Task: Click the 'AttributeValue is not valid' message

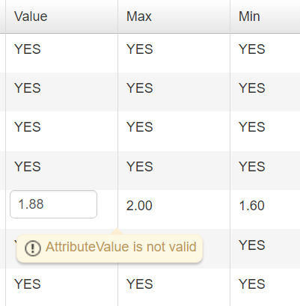Action: click(121, 247)
